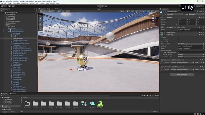Click the Transform component help icon

point(199,17)
